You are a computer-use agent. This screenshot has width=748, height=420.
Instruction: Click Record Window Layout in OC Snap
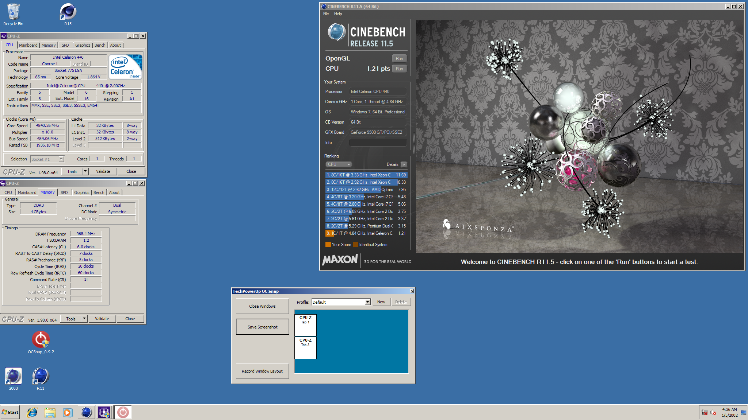coord(263,371)
